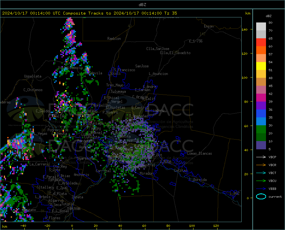Click the Clla.El_Cavadito map label
The height and width of the screenshot is (230, 285).
(x=175, y=53)
